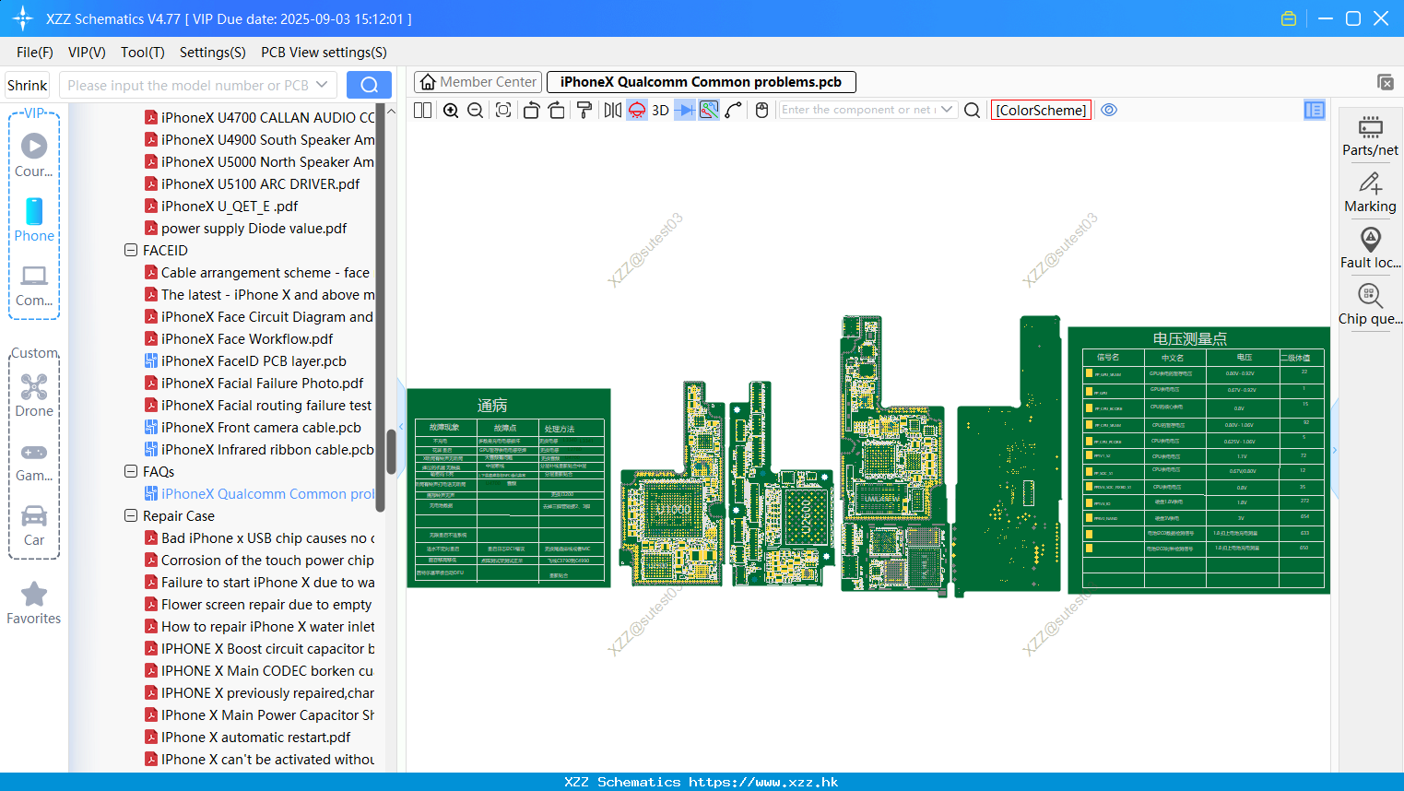Select the paint roller tool

coord(584,110)
